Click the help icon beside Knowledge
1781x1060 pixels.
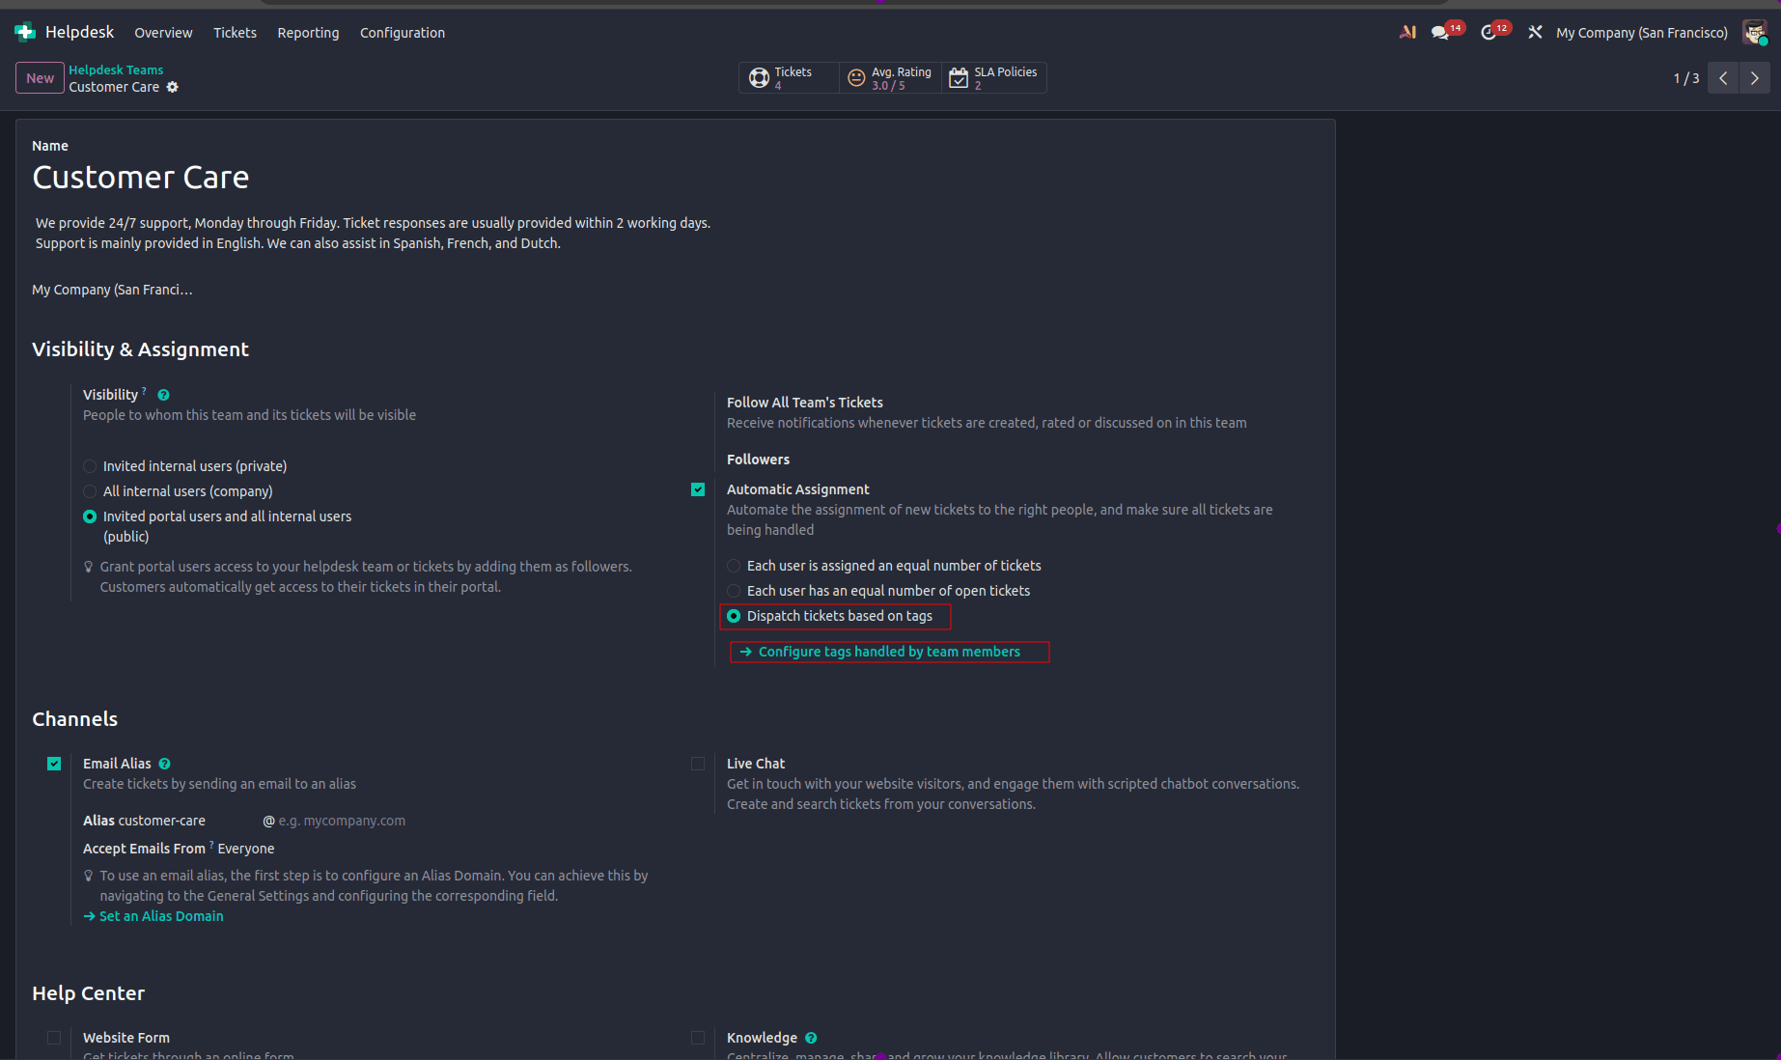811,1038
